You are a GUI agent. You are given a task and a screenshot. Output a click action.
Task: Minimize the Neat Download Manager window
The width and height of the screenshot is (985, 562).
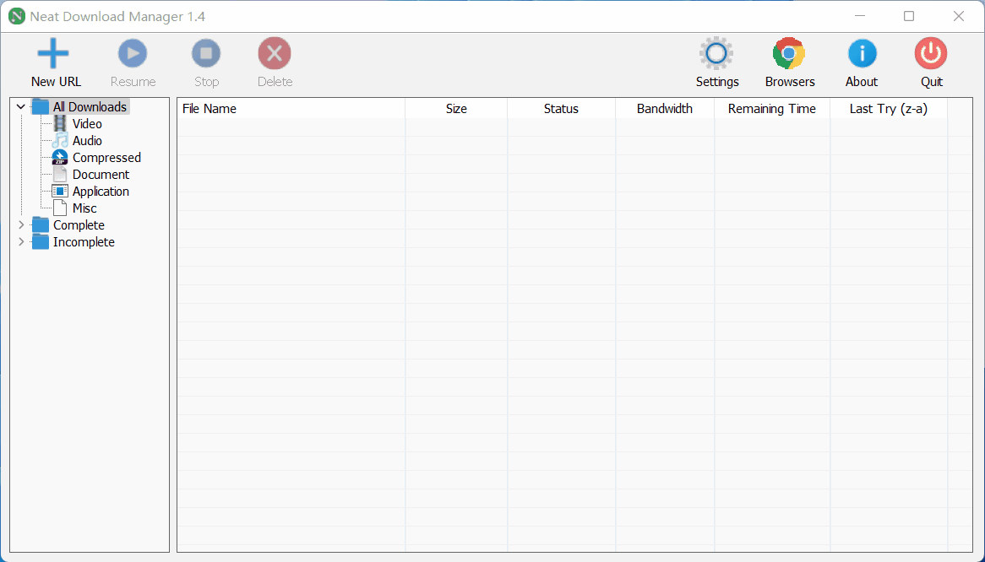(861, 16)
